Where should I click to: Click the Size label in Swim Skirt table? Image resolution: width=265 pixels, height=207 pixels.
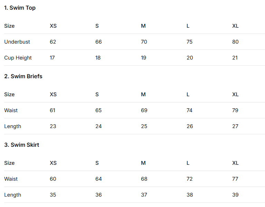click(x=9, y=163)
